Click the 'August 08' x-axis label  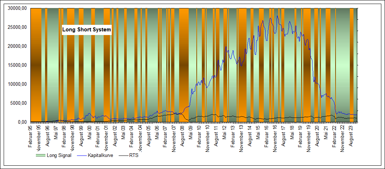coord(182,136)
